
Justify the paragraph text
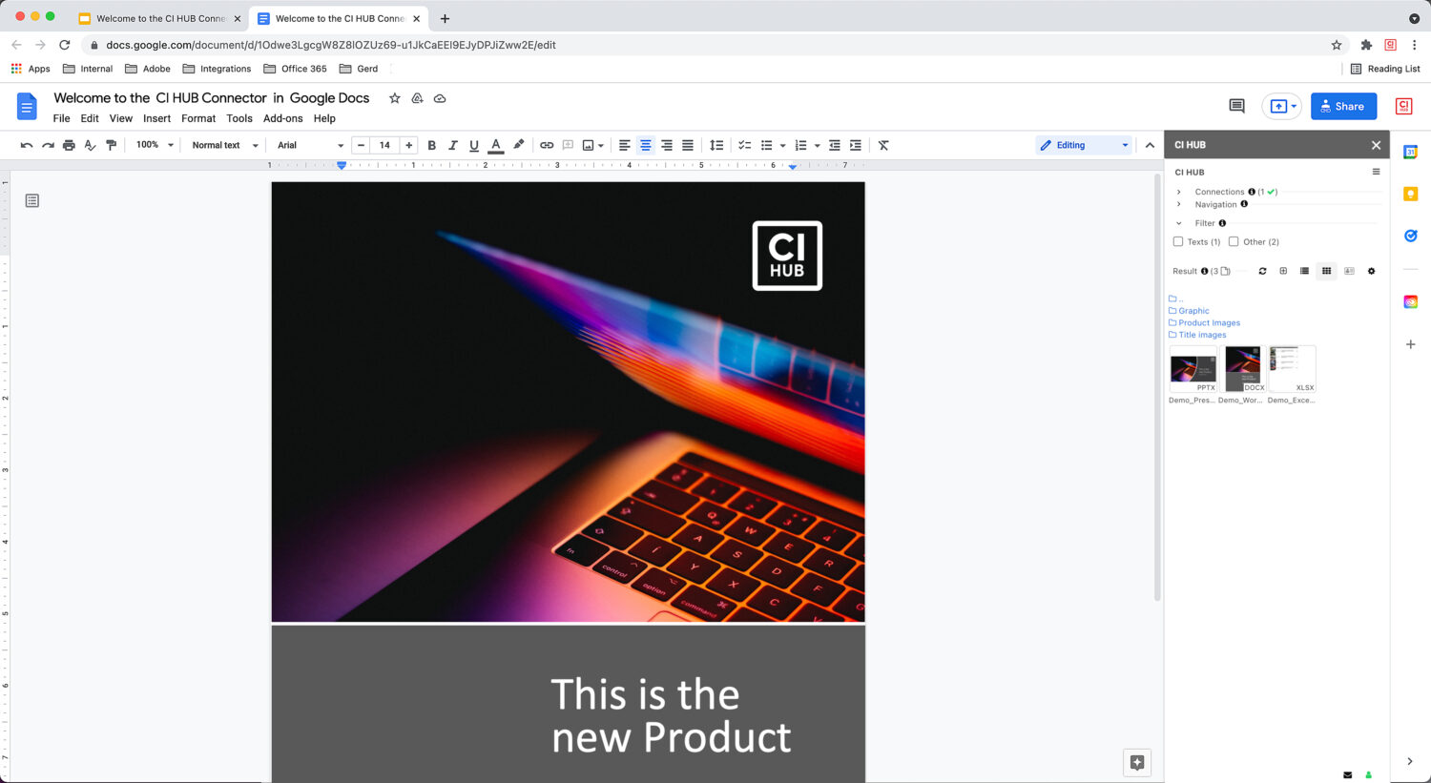tap(687, 145)
